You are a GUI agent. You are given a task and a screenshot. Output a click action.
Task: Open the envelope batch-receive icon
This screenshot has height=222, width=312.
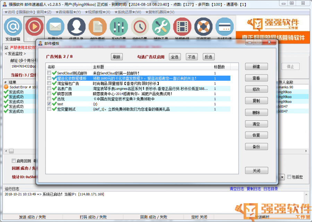55,27
